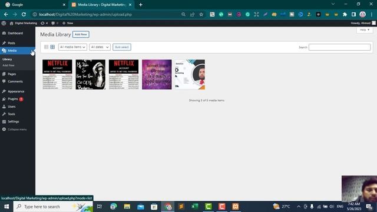The image size is (377, 212).
Task: Switch to list view mode
Action: [x=46, y=47]
